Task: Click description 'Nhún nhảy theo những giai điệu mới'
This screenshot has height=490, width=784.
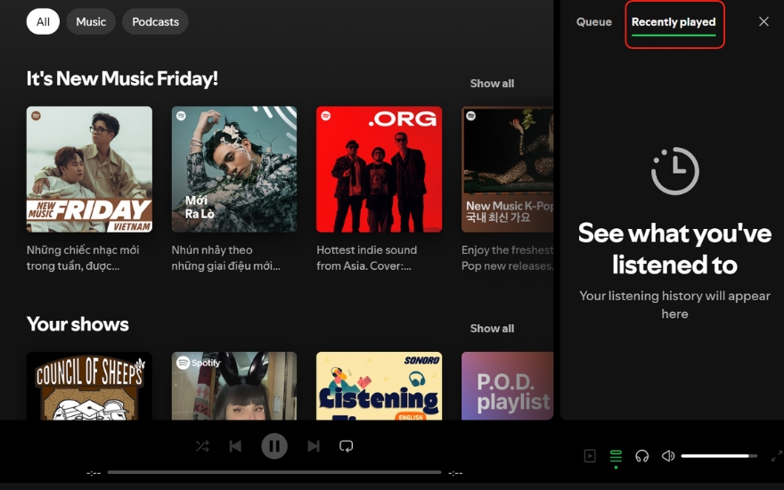Action: [226, 258]
